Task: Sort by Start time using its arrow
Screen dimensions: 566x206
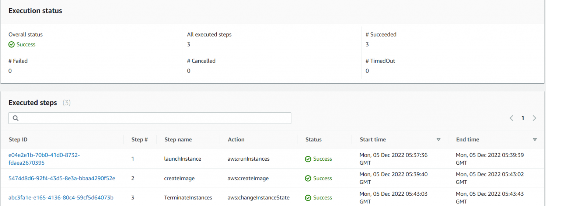Action: click(x=439, y=140)
